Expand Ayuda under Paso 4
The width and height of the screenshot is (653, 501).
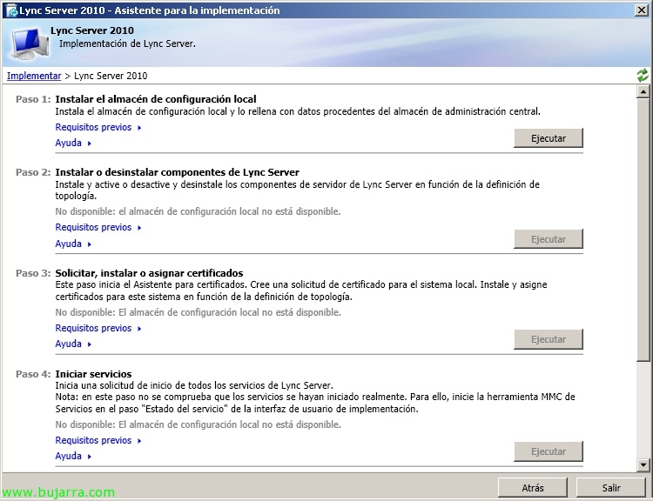73,456
